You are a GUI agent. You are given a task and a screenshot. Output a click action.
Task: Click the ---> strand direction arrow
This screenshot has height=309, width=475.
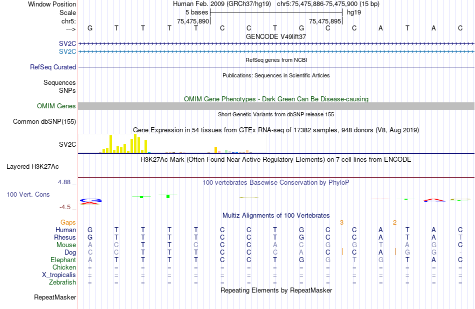click(x=70, y=29)
